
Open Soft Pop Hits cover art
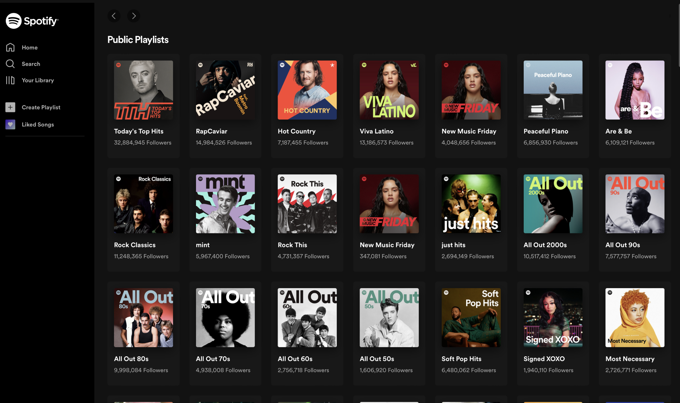[x=471, y=317]
